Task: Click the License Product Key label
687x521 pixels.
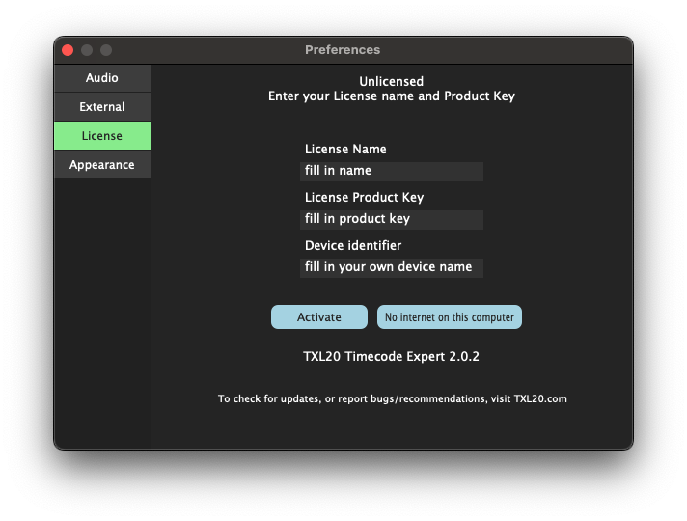Action: click(364, 198)
